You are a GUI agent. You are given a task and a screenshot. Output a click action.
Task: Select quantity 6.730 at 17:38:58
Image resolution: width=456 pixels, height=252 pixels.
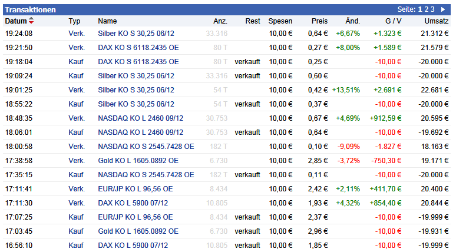point(219,160)
